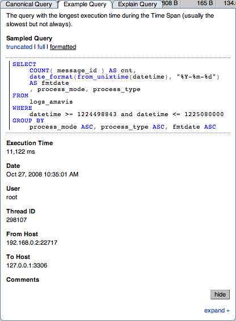
Task: Click the 165 B column value
Action: coord(205,3)
